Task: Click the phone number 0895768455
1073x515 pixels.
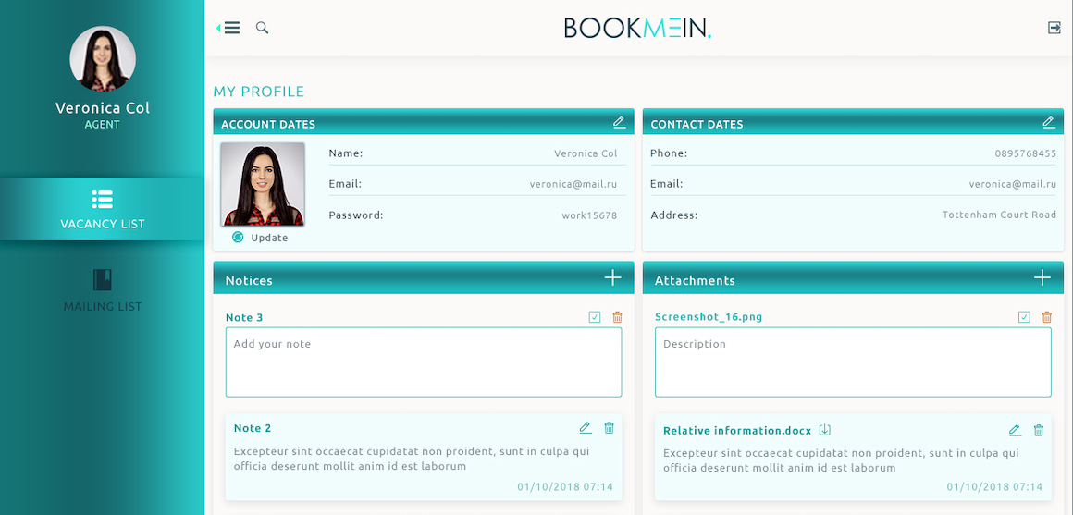Action: click(1025, 153)
